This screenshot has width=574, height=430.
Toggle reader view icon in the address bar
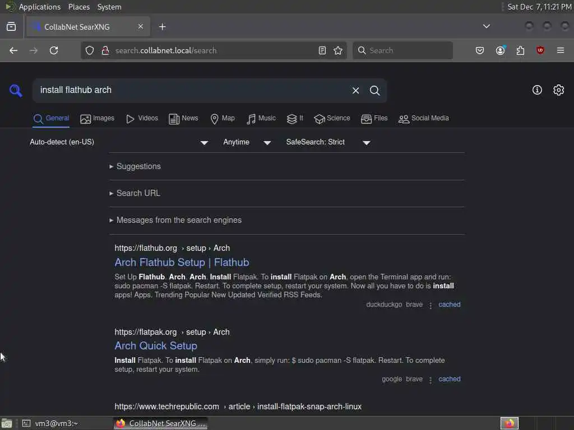(x=322, y=50)
